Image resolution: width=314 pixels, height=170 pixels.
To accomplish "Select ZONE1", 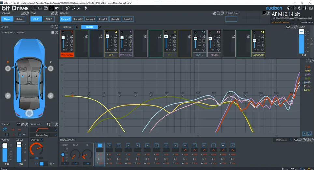I will (x=36, y=19).
